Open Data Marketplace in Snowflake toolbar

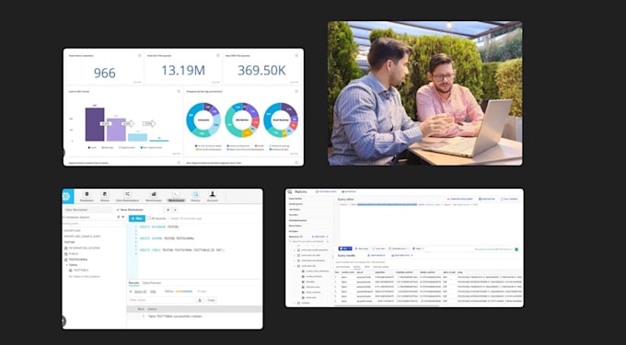(127, 196)
